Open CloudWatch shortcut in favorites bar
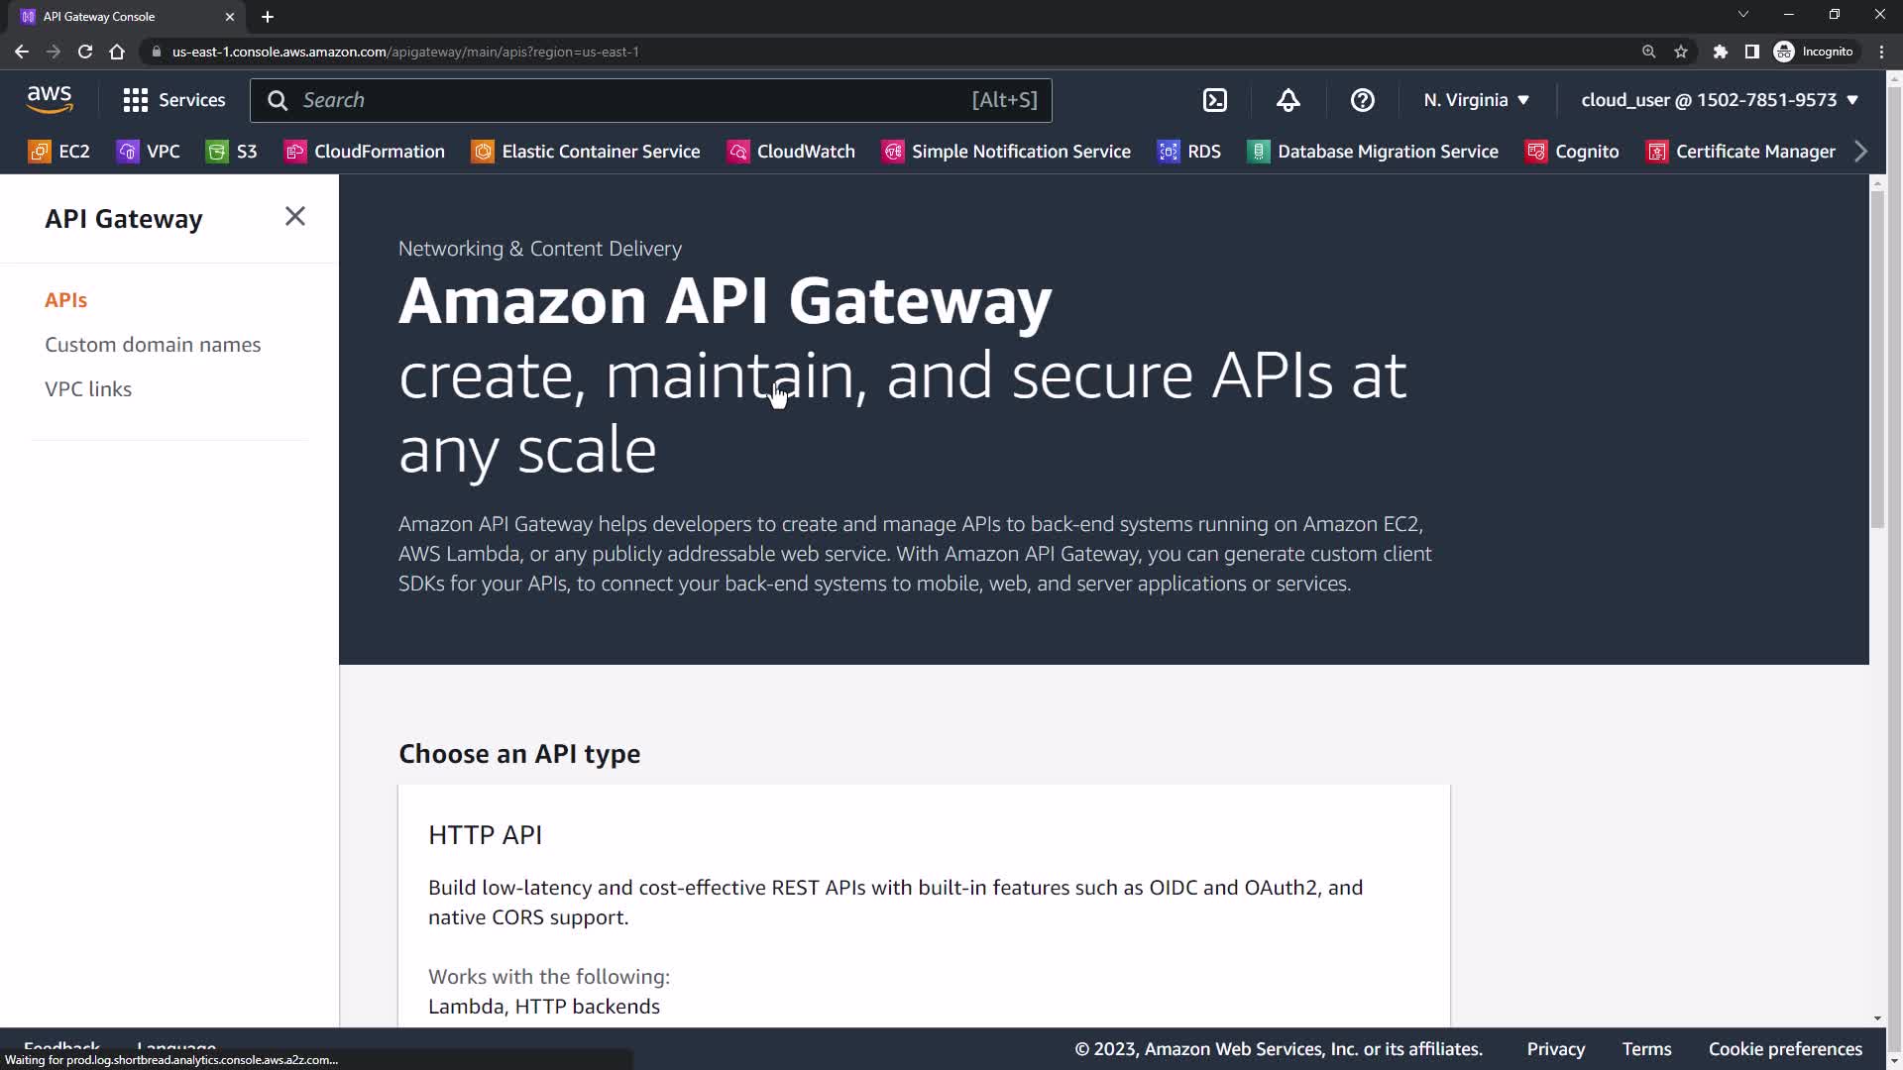The image size is (1903, 1070). 791,152
